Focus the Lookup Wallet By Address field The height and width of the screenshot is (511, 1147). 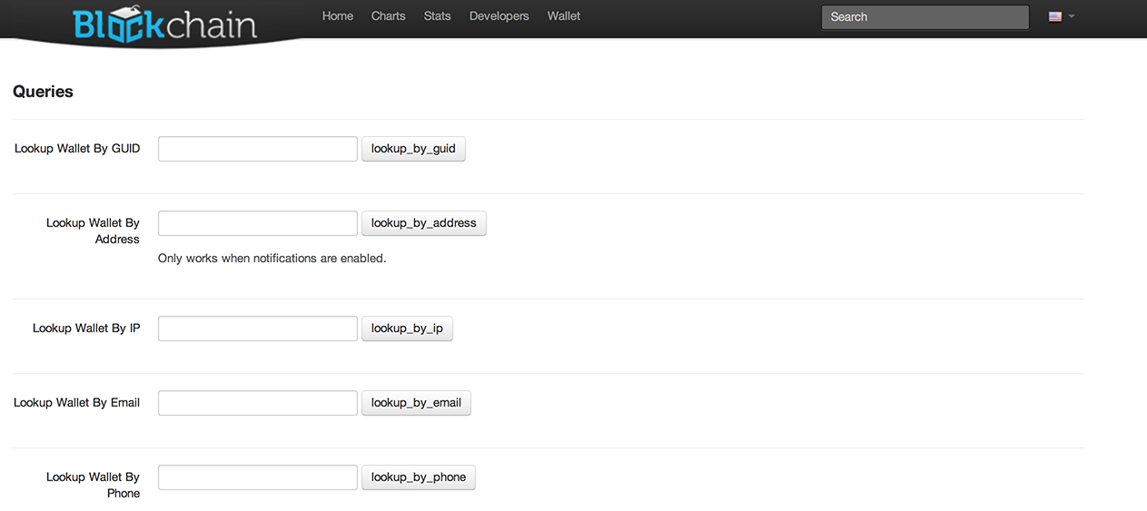coord(258,223)
